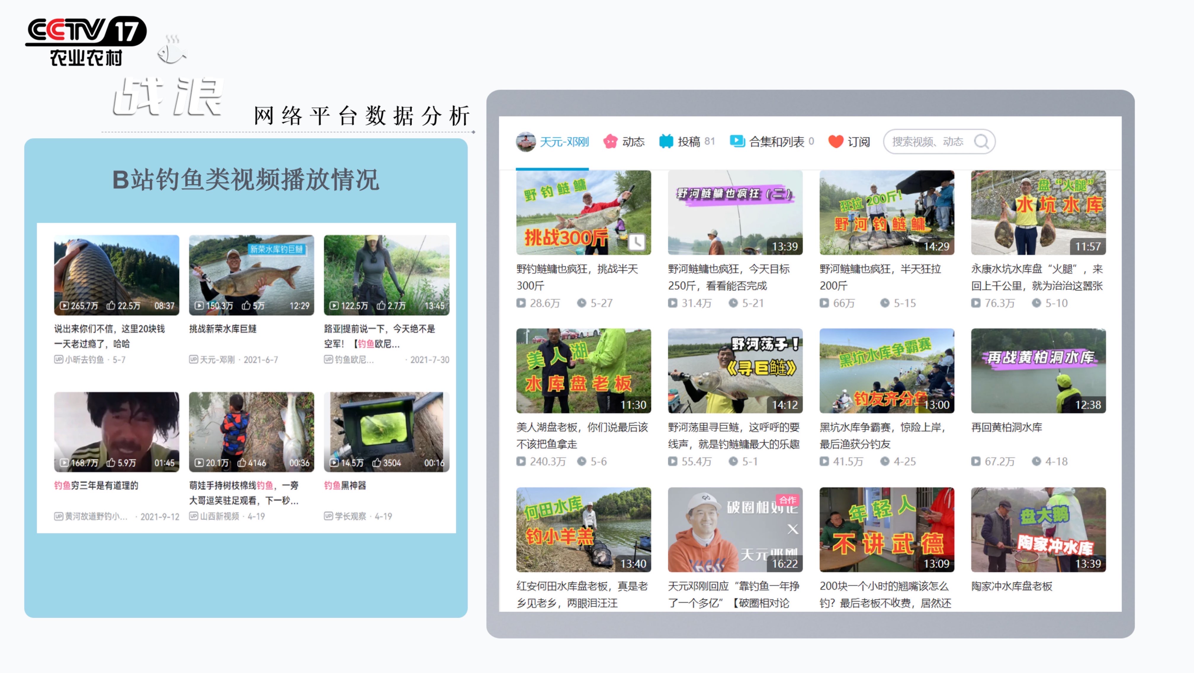Open 钓鱼黑神器 video thumbnail
Screen dimensions: 1194x673
[386, 432]
